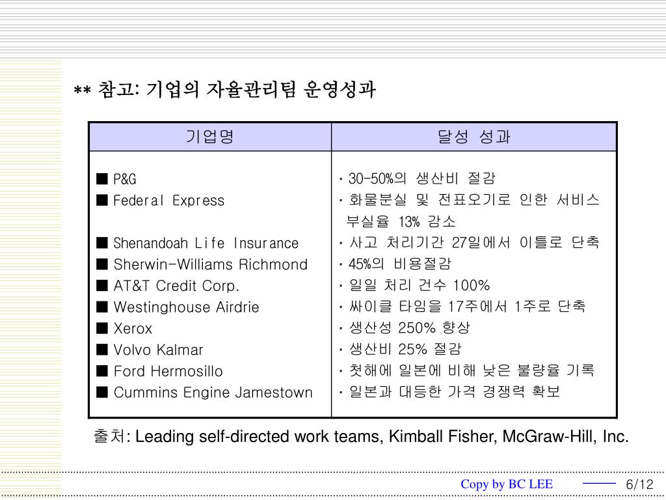The height and width of the screenshot is (500, 666).
Task: Click the 'Cummins Engine Jamestown' entry
Action: [213, 393]
